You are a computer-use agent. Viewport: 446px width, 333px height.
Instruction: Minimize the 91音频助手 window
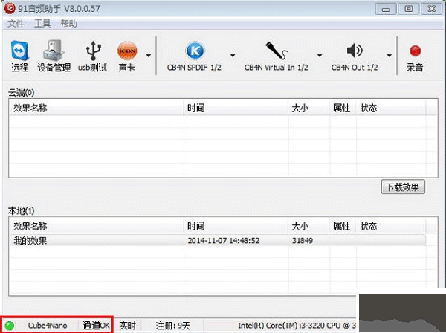(386, 9)
